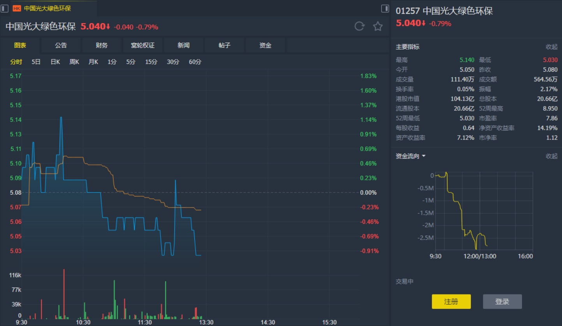Click the 每股收益 value 0.64

pos(469,128)
